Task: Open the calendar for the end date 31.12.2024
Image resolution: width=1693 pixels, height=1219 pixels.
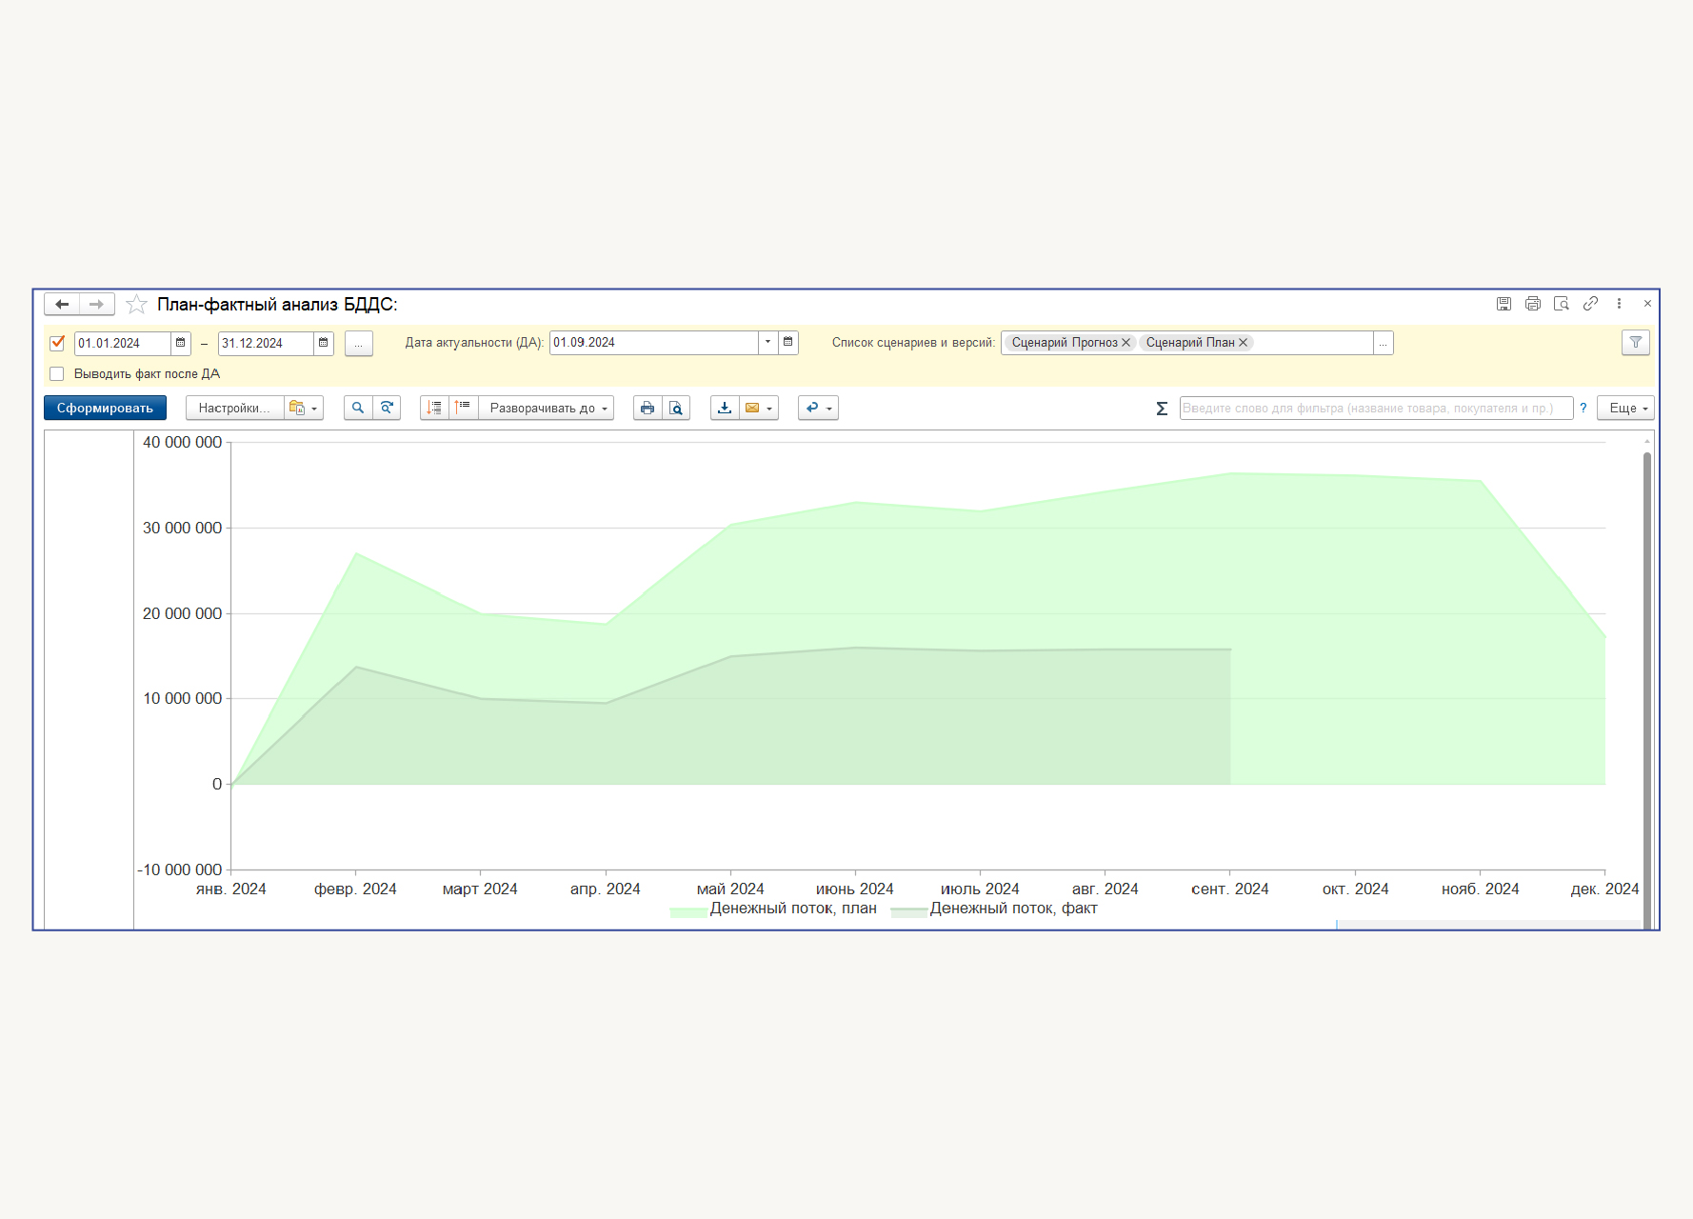Action: point(324,343)
